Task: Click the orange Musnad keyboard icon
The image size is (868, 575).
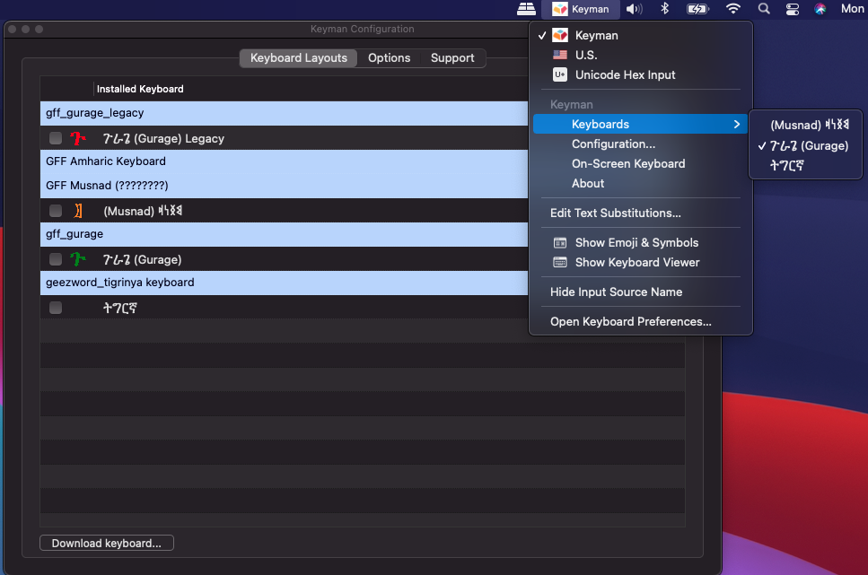Action: (78, 210)
